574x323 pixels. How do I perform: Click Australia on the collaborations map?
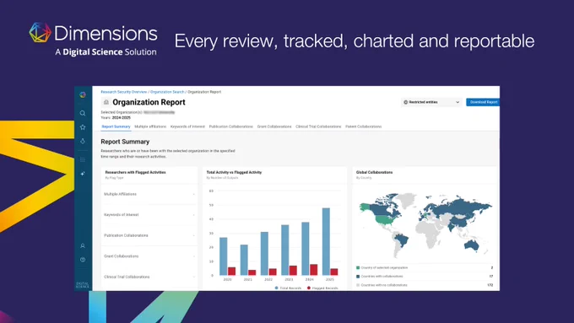(x=472, y=245)
